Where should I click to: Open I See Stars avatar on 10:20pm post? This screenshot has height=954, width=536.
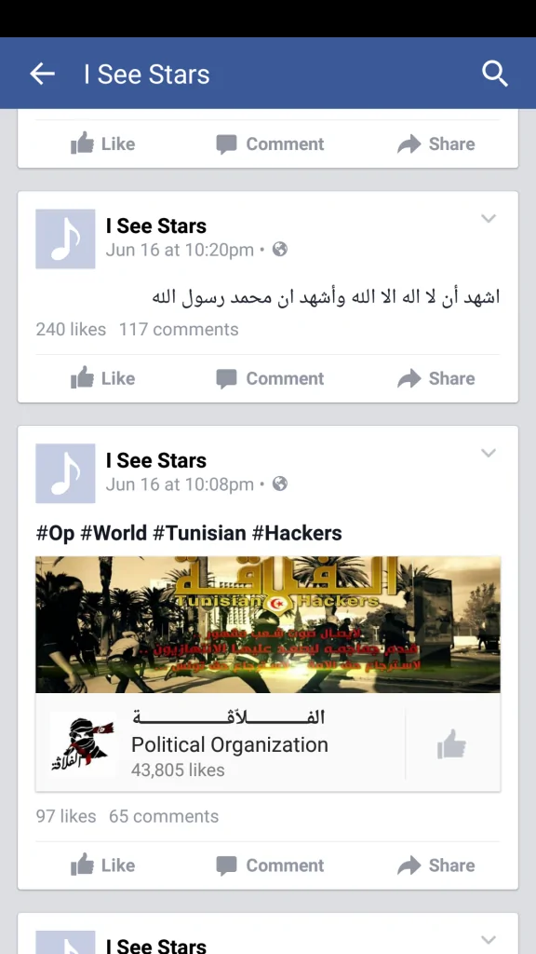pyautogui.click(x=65, y=239)
